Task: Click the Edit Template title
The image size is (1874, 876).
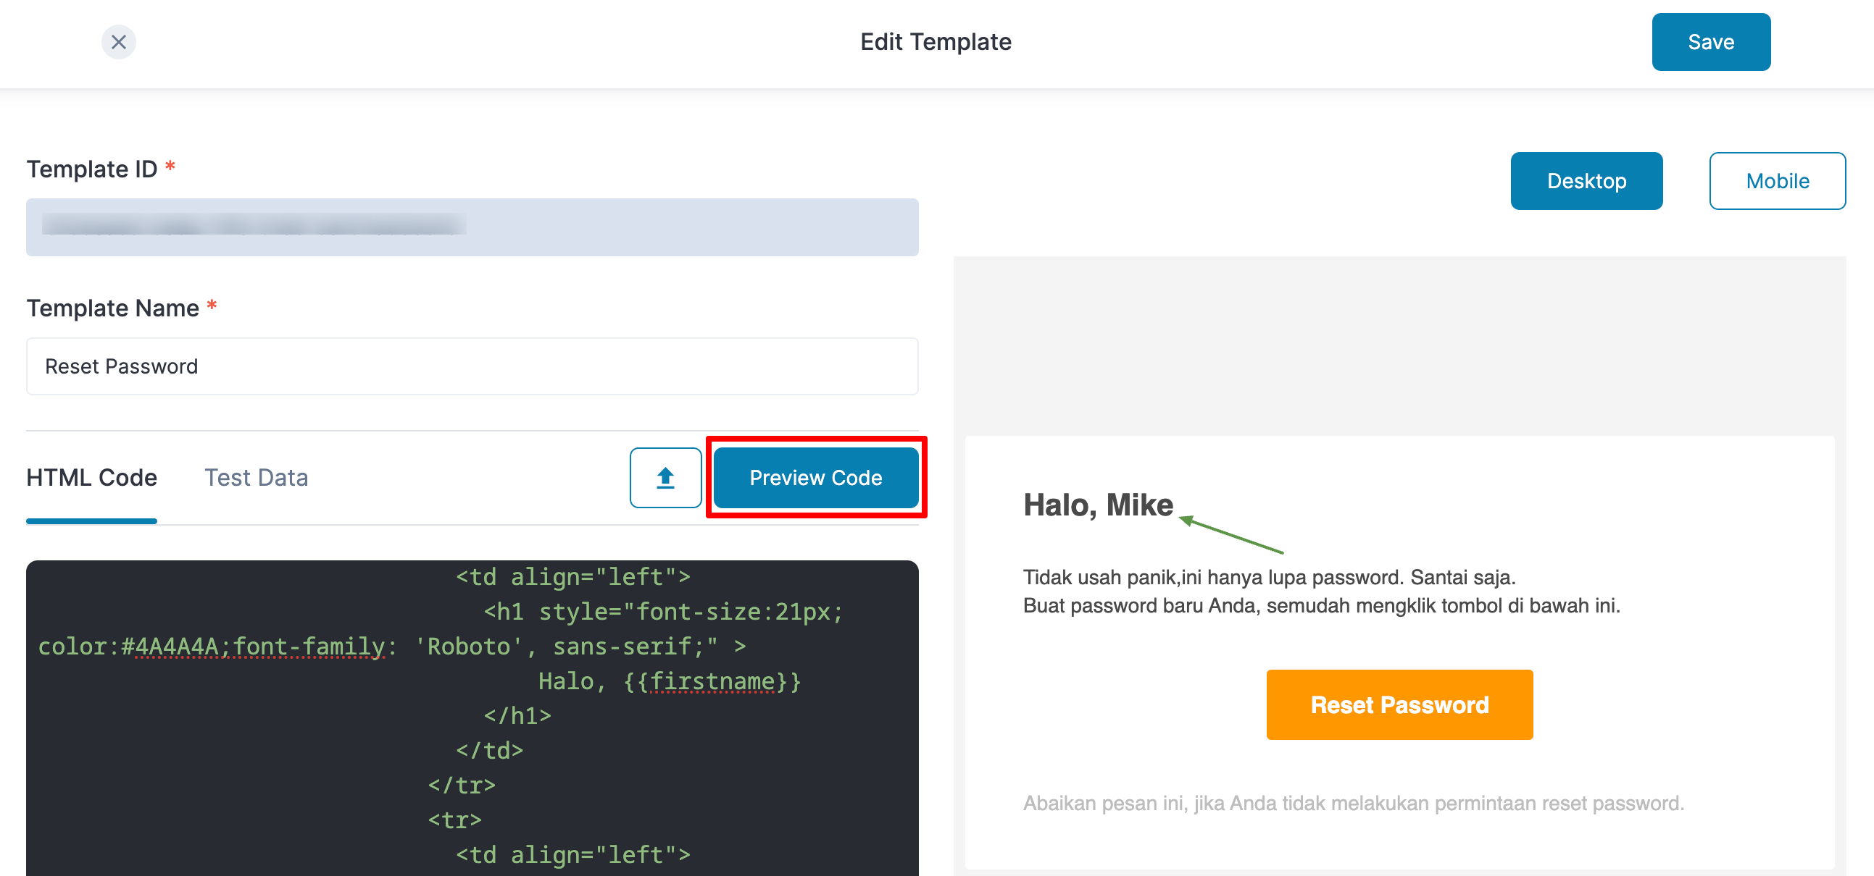Action: pos(936,42)
